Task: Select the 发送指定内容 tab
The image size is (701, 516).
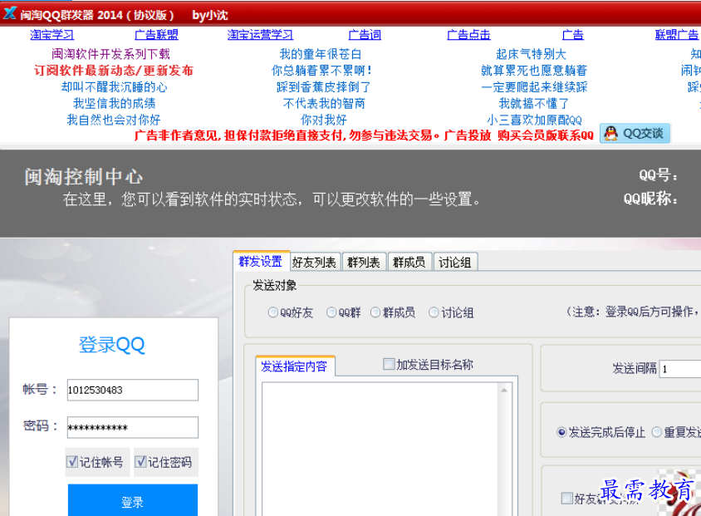Action: coord(295,366)
